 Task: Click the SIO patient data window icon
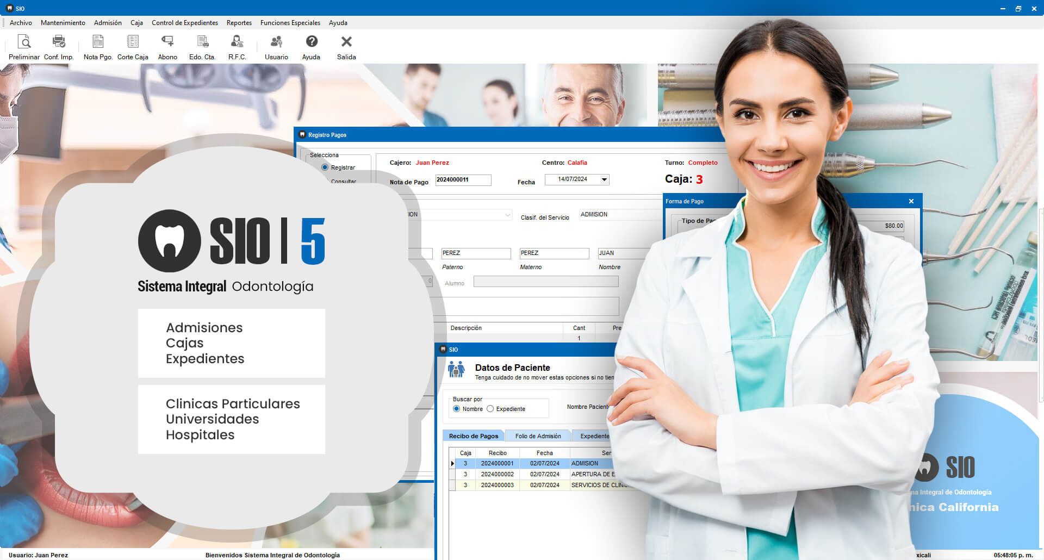tap(443, 349)
